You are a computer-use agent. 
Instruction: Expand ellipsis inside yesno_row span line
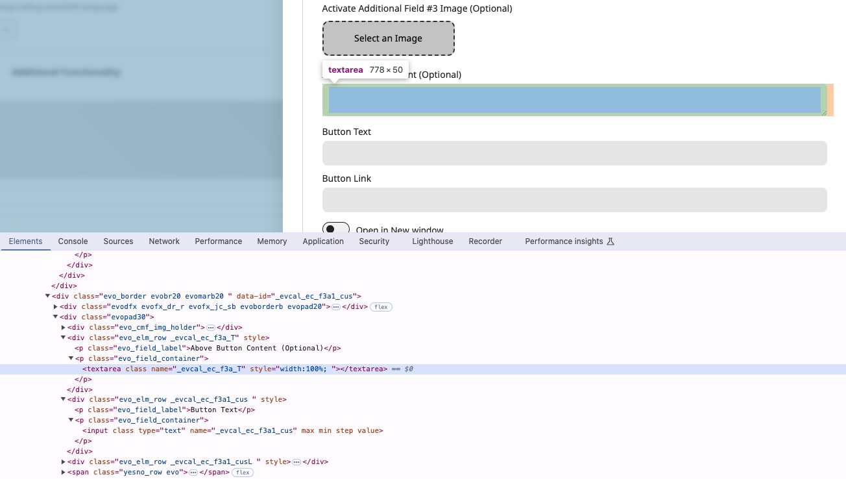193,473
